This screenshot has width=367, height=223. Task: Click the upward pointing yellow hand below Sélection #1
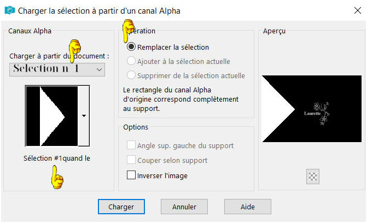pos(57,177)
